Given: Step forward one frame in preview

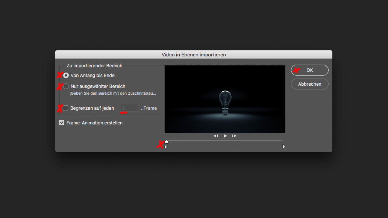Looking at the screenshot, I should [234, 136].
